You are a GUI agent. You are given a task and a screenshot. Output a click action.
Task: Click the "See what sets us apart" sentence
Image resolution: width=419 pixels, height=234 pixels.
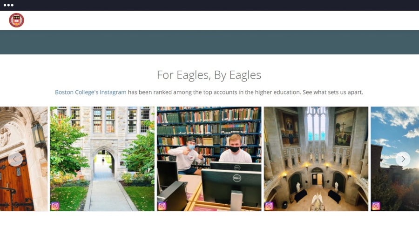[x=333, y=92]
